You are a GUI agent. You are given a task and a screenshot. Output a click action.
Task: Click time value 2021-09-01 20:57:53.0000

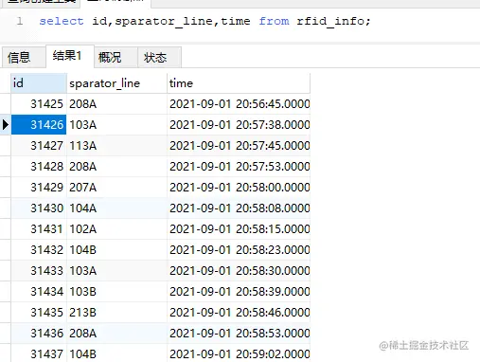239,167
